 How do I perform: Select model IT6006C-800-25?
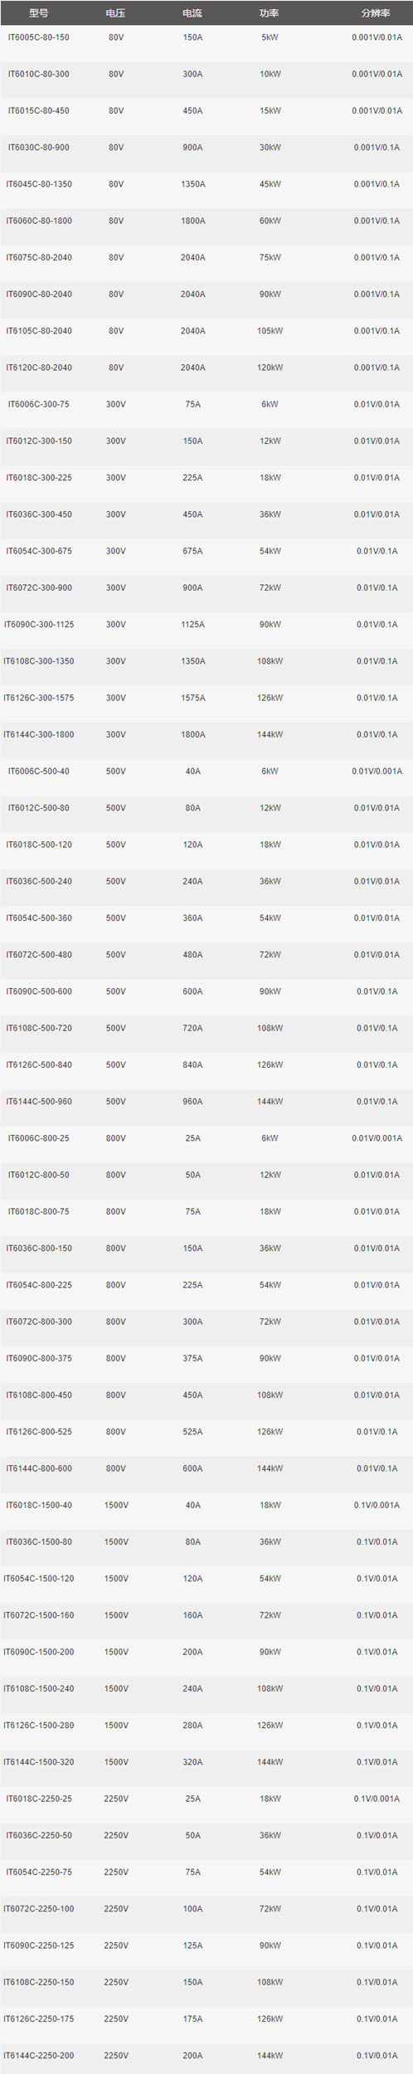pos(39,1138)
